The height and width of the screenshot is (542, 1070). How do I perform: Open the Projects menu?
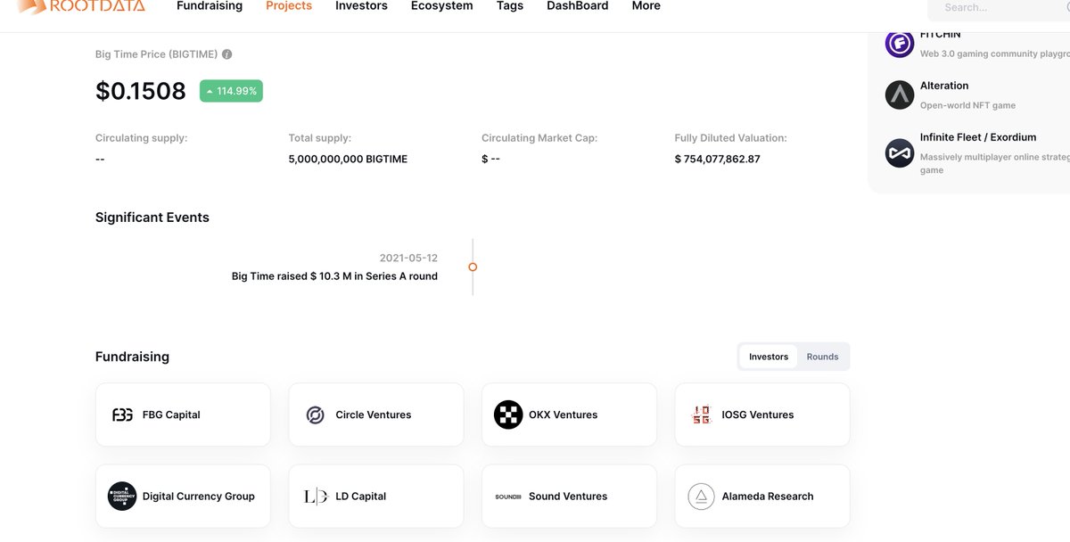pyautogui.click(x=289, y=6)
